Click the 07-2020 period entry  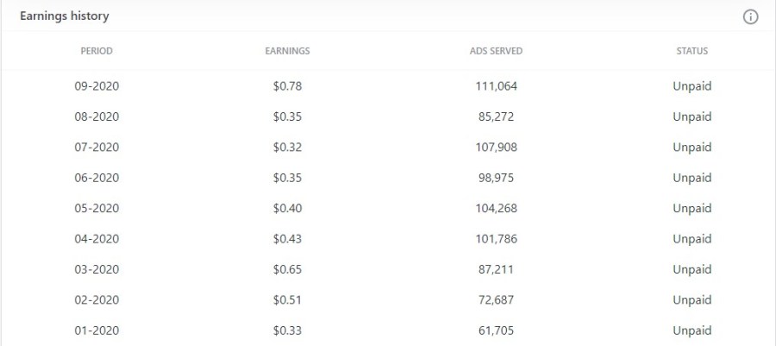(x=97, y=148)
